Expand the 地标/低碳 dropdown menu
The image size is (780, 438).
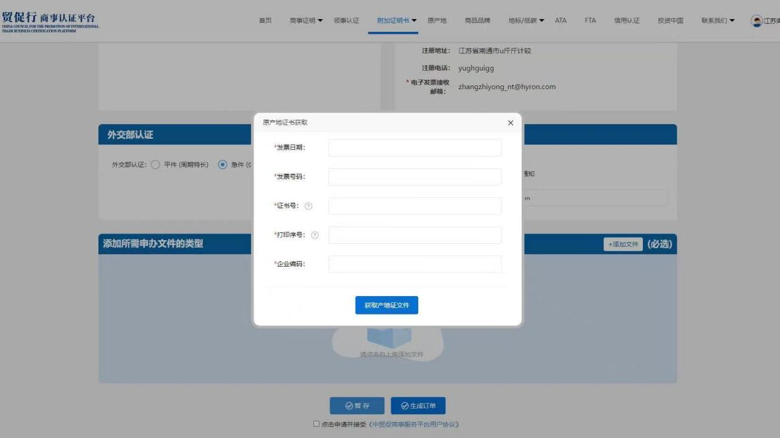pos(526,21)
